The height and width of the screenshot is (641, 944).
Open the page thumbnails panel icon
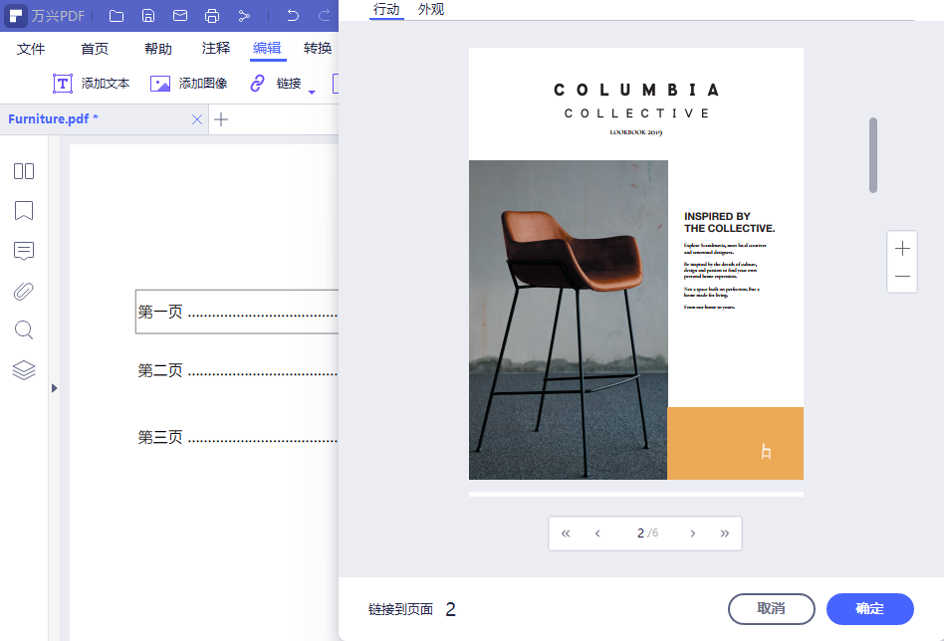[x=24, y=171]
